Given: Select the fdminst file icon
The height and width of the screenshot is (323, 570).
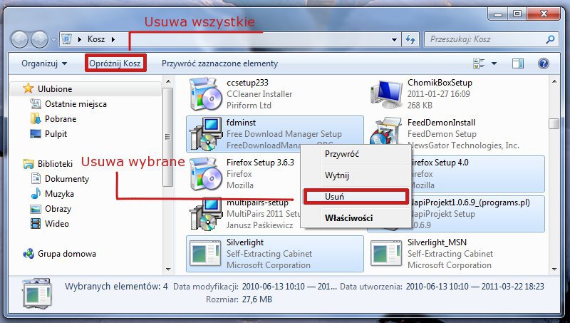Looking at the screenshot, I should 205,134.
